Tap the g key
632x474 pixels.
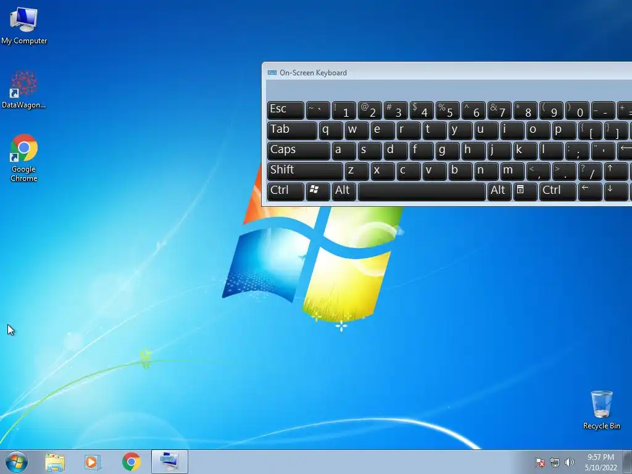coord(447,151)
